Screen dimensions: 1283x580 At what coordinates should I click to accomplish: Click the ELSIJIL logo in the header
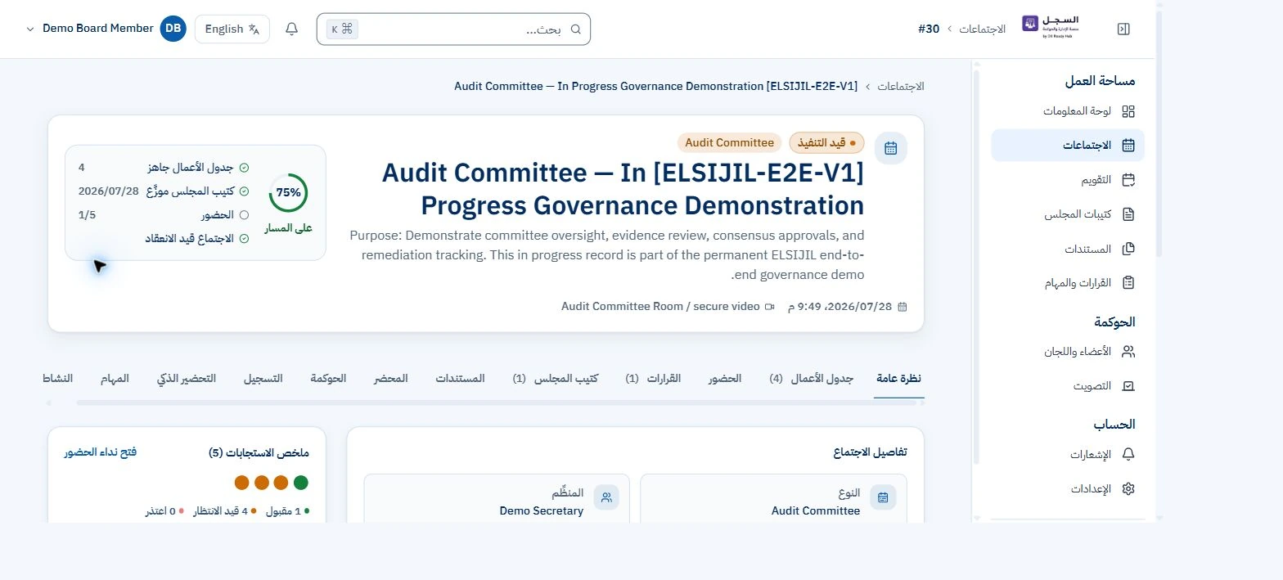tap(1051, 26)
